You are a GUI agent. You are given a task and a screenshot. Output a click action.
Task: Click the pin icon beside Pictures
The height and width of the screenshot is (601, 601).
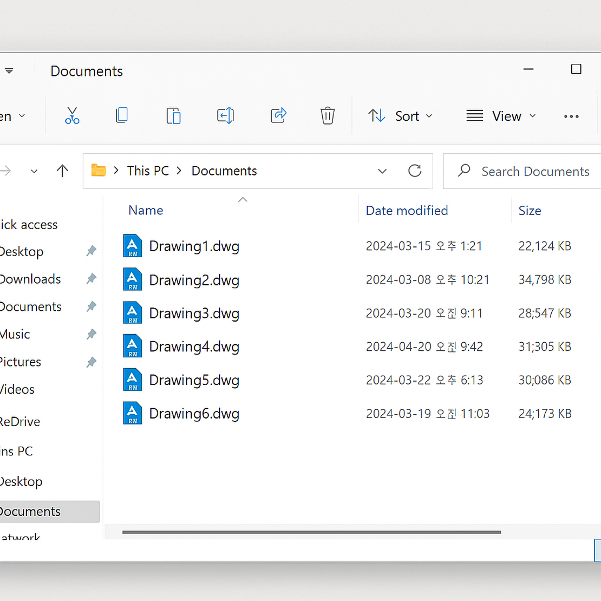[91, 362]
